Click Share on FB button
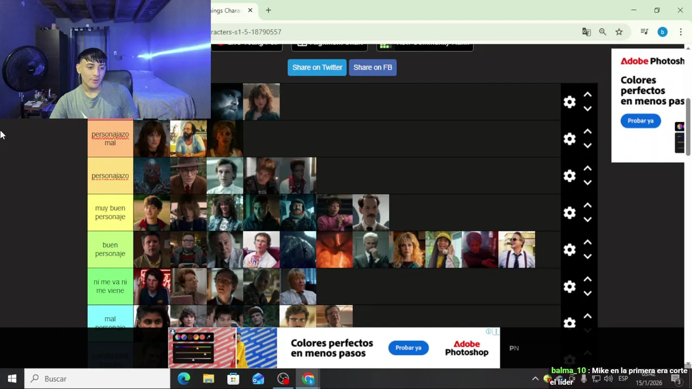The height and width of the screenshot is (389, 692). [x=372, y=68]
